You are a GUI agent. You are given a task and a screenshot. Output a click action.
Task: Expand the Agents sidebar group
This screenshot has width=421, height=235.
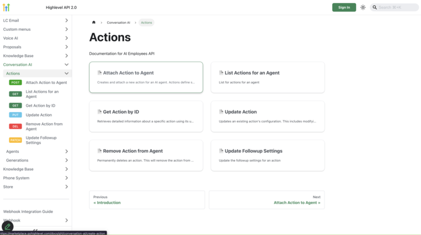66,152
